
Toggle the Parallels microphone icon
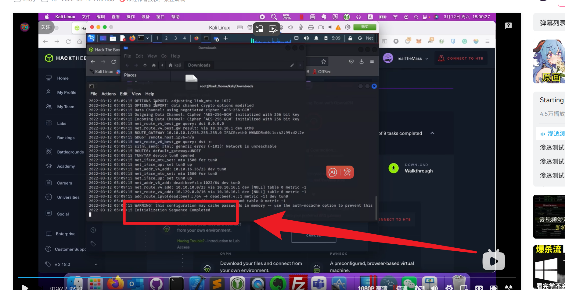pyautogui.click(x=301, y=27)
